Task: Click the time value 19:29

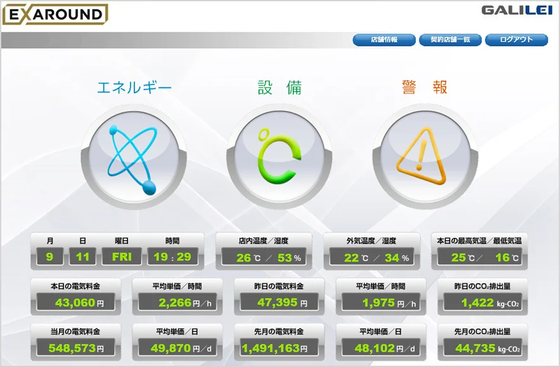Action: pyautogui.click(x=172, y=256)
